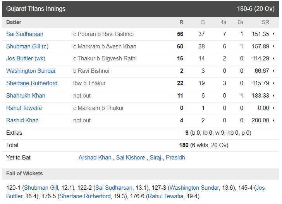Expand Jos Buttler's row arrow

pos(273,58)
